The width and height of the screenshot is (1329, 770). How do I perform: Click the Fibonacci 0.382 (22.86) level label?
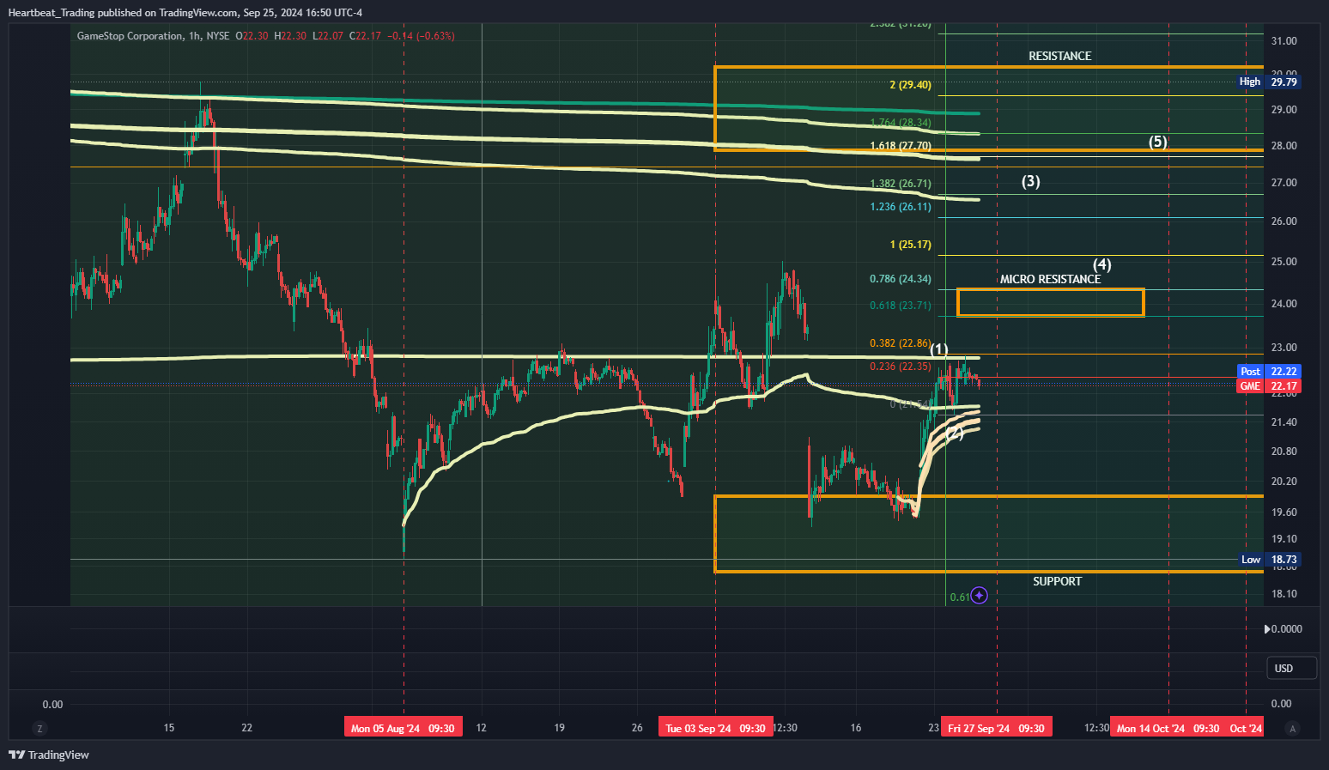point(901,343)
